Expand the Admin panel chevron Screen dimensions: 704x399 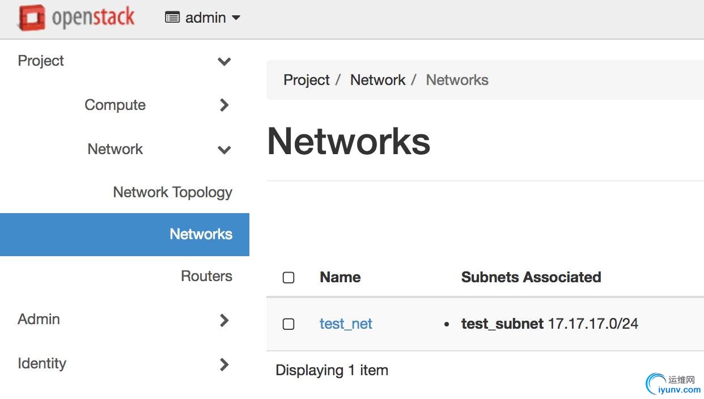coord(224,320)
